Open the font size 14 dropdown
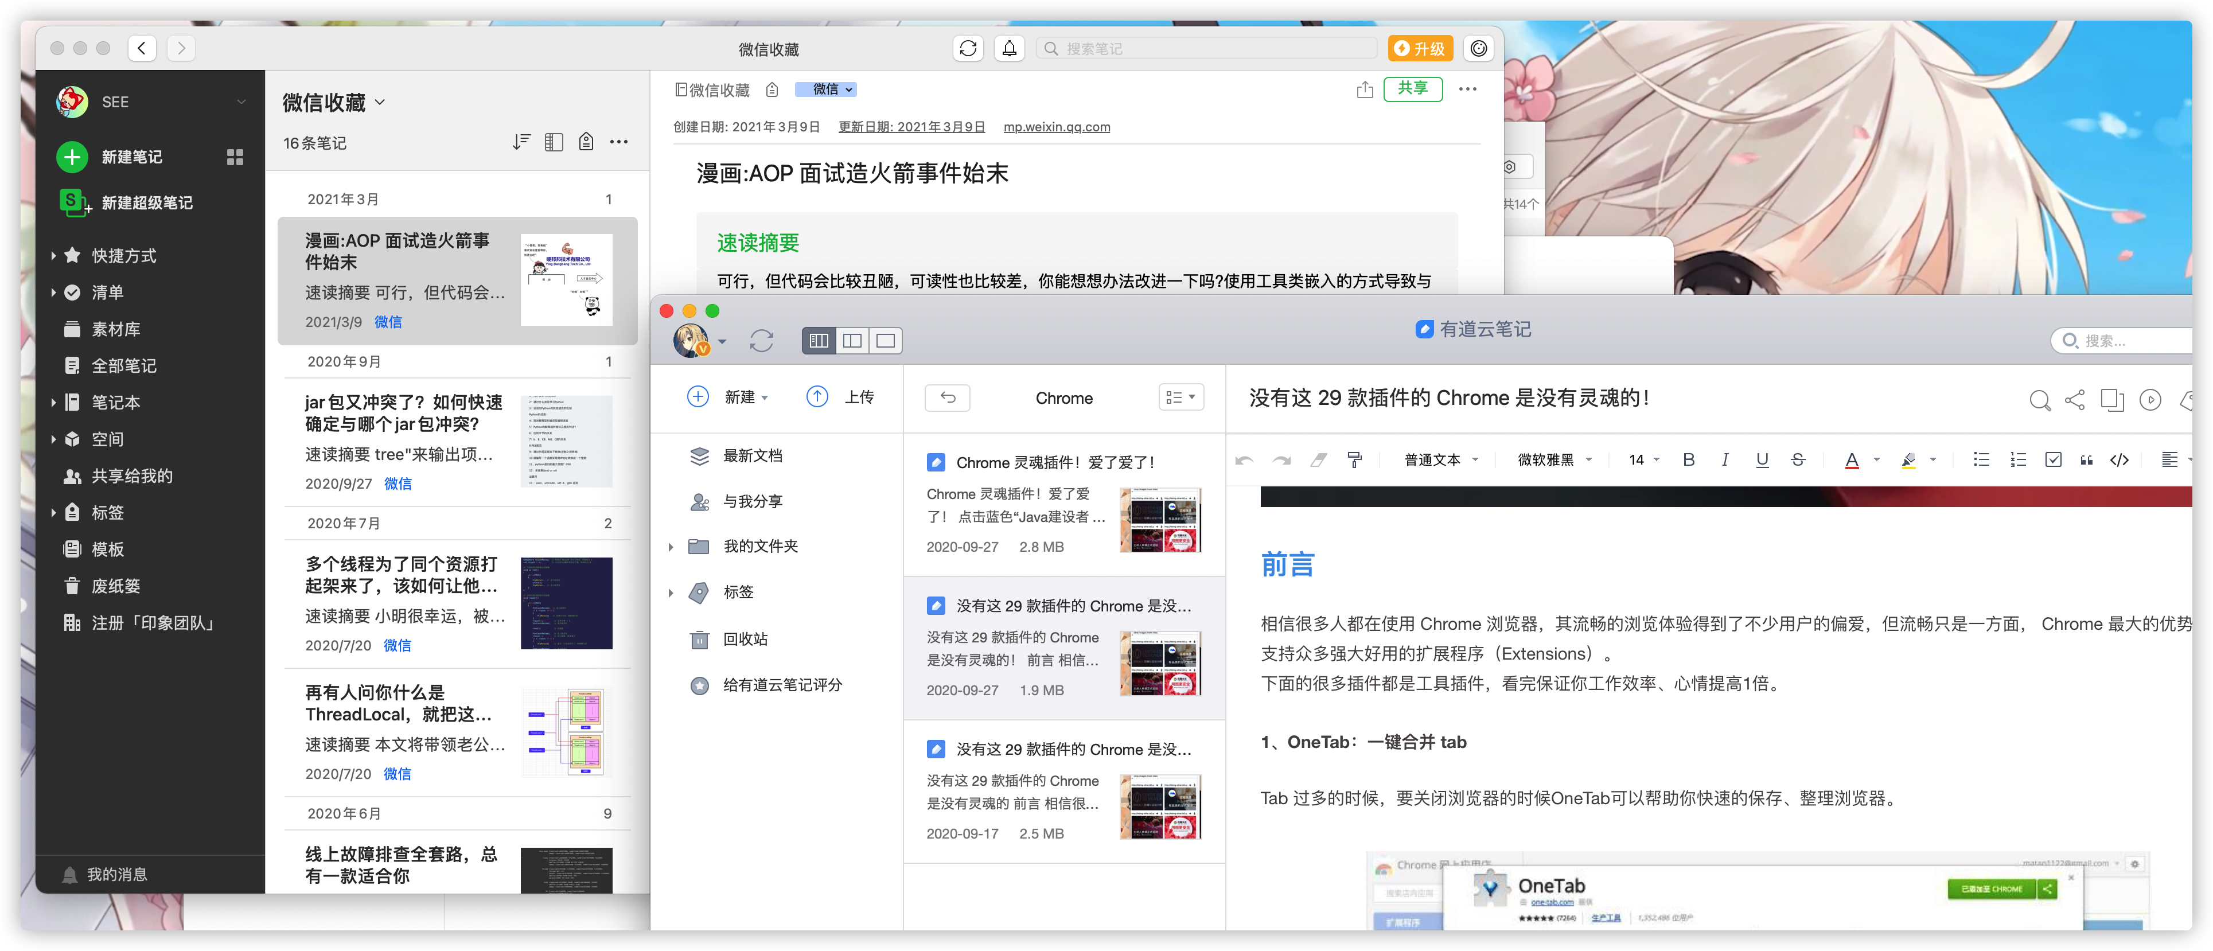 pos(1643,461)
